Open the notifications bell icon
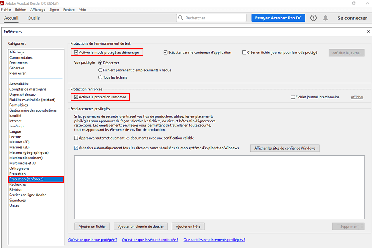The image size is (372, 248). click(325, 18)
